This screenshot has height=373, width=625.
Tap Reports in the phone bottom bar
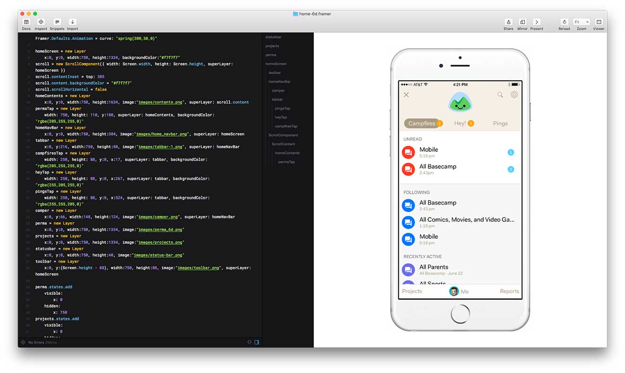pyautogui.click(x=509, y=291)
